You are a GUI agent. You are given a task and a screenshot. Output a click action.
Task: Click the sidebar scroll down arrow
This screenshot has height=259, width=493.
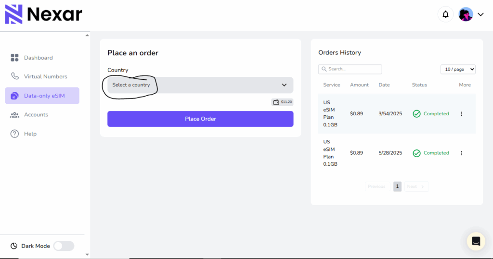(x=87, y=254)
